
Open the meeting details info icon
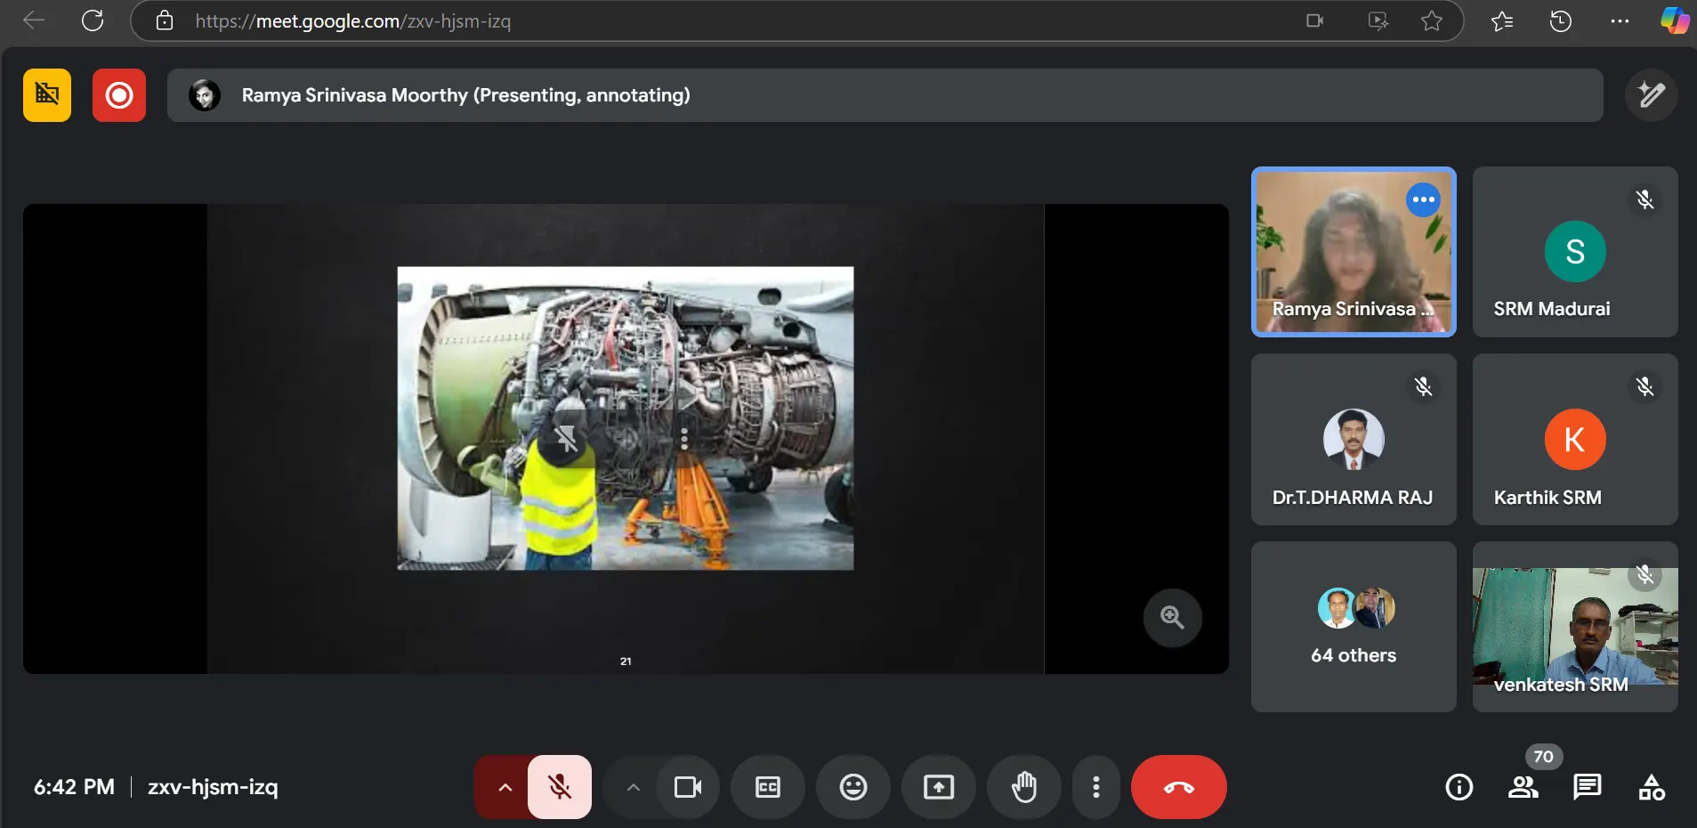tap(1459, 787)
